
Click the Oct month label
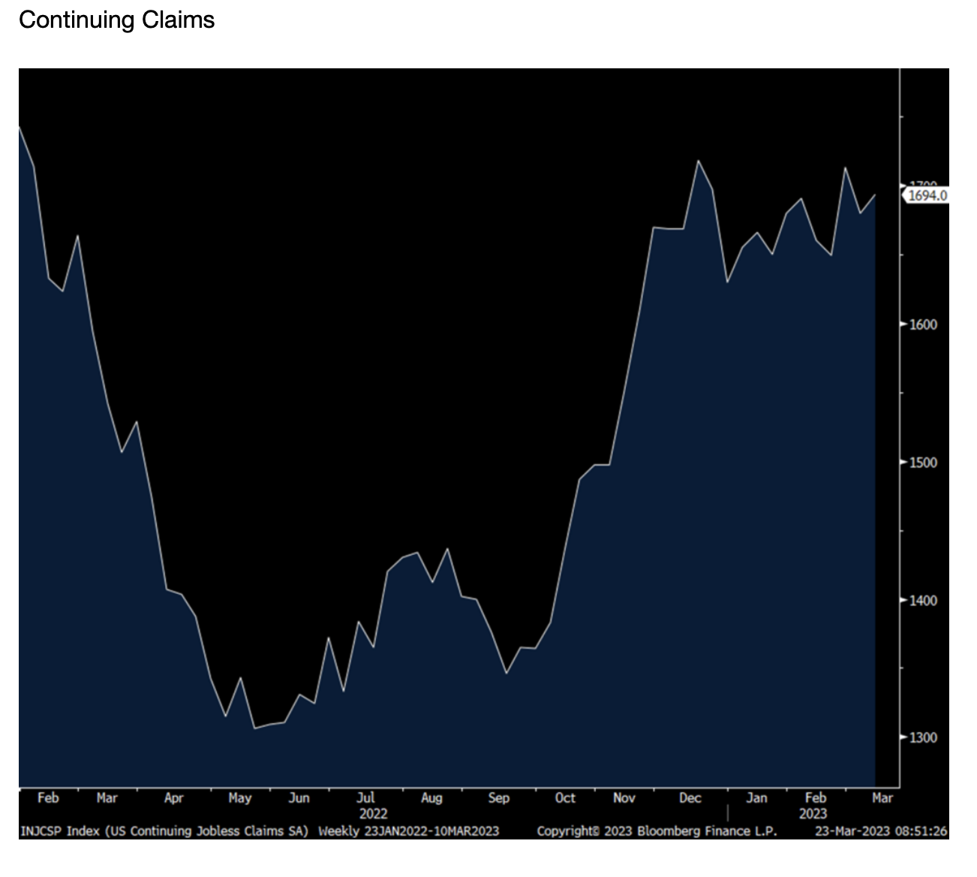click(x=564, y=798)
